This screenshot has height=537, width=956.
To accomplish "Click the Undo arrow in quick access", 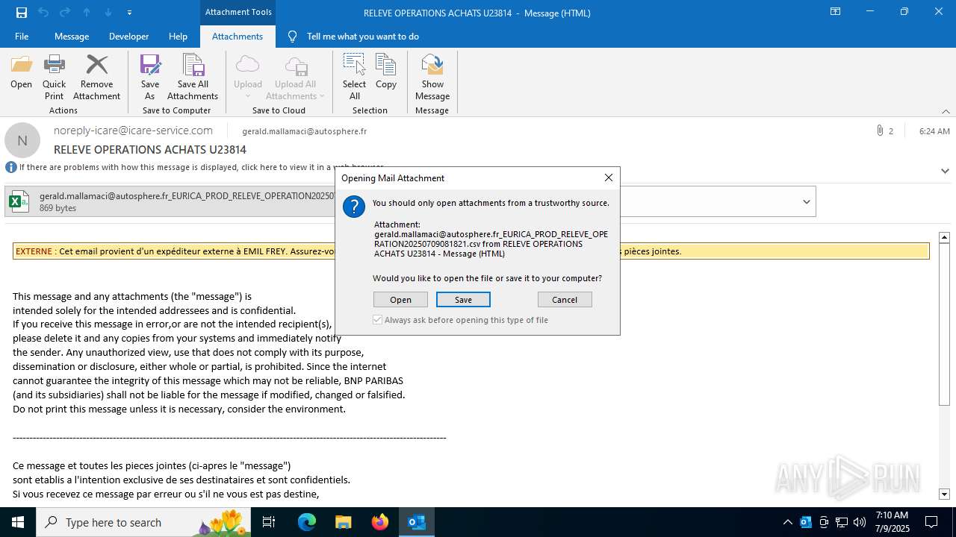I will [x=43, y=12].
